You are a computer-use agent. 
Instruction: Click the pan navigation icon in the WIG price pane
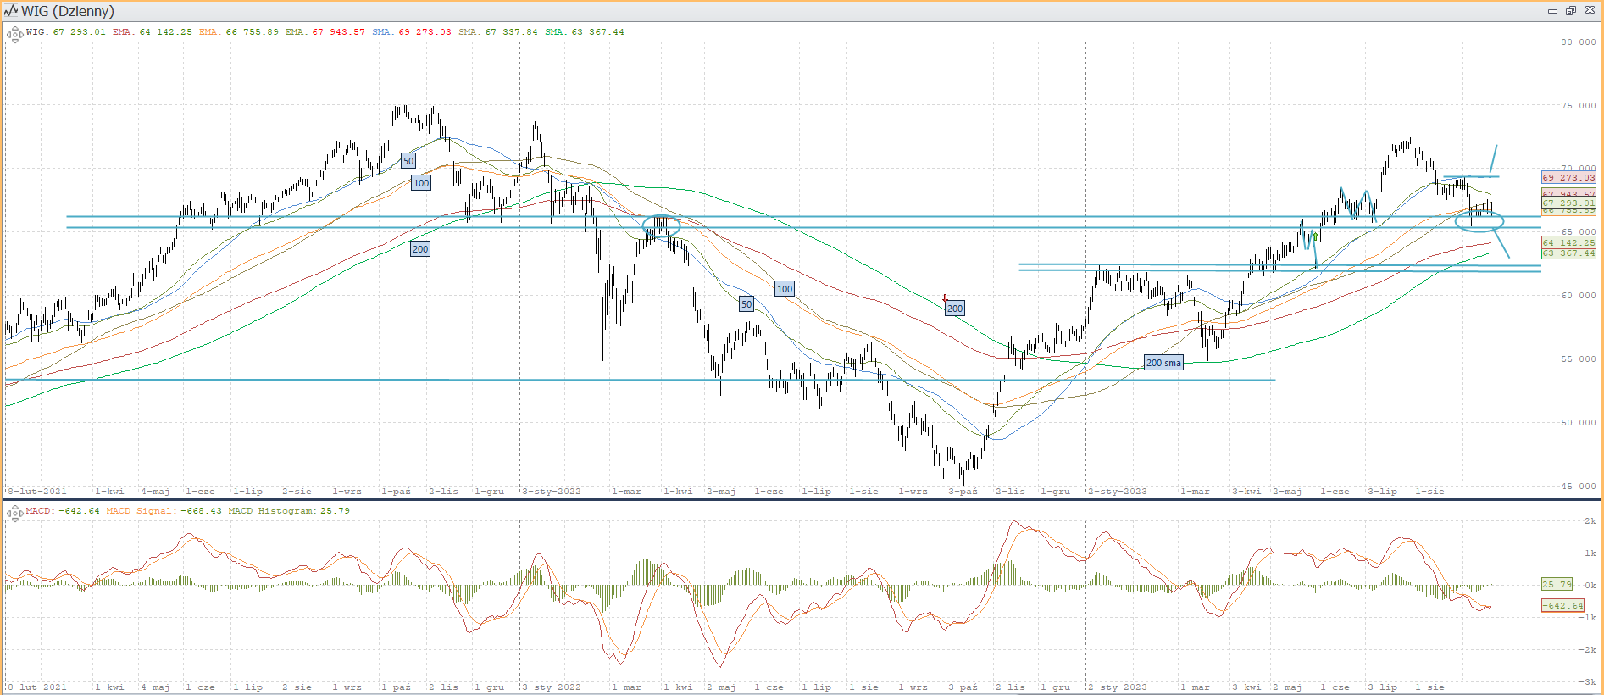tap(14, 35)
